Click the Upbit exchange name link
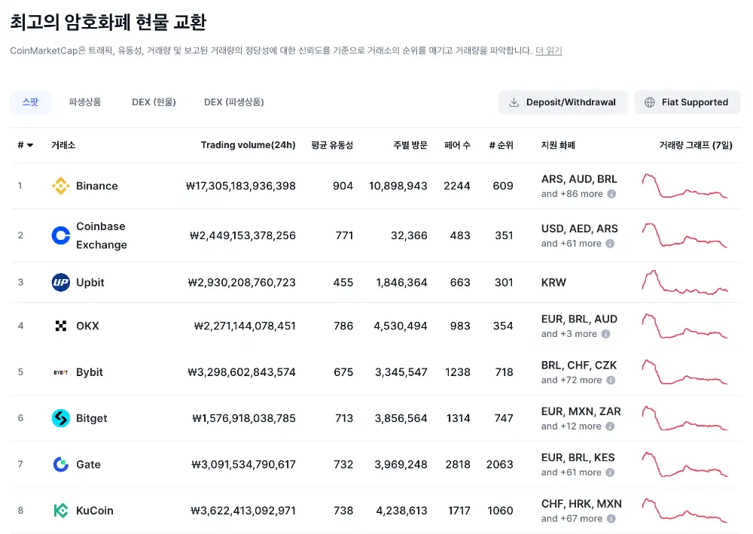Image resolution: width=753 pixels, height=534 pixels. (x=92, y=282)
